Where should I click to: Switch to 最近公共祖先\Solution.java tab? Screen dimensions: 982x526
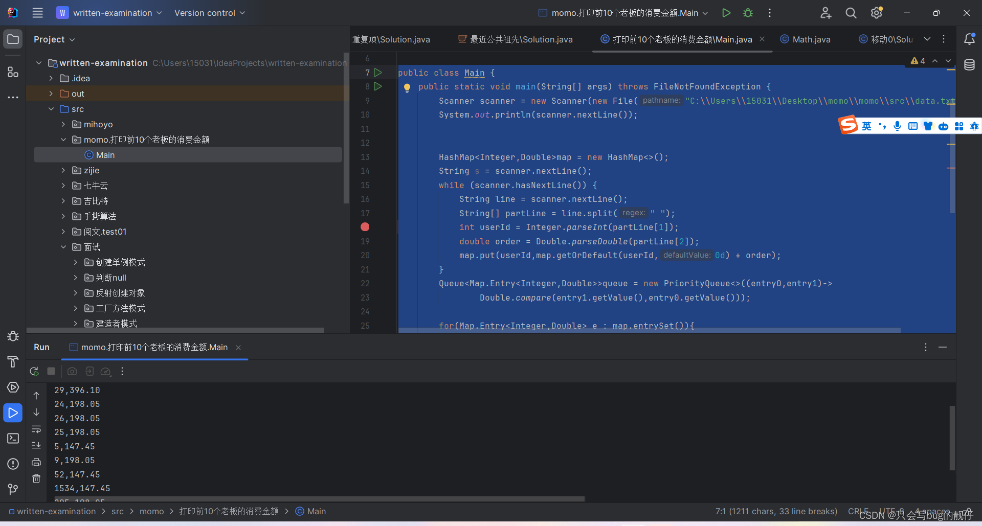[x=516, y=39]
